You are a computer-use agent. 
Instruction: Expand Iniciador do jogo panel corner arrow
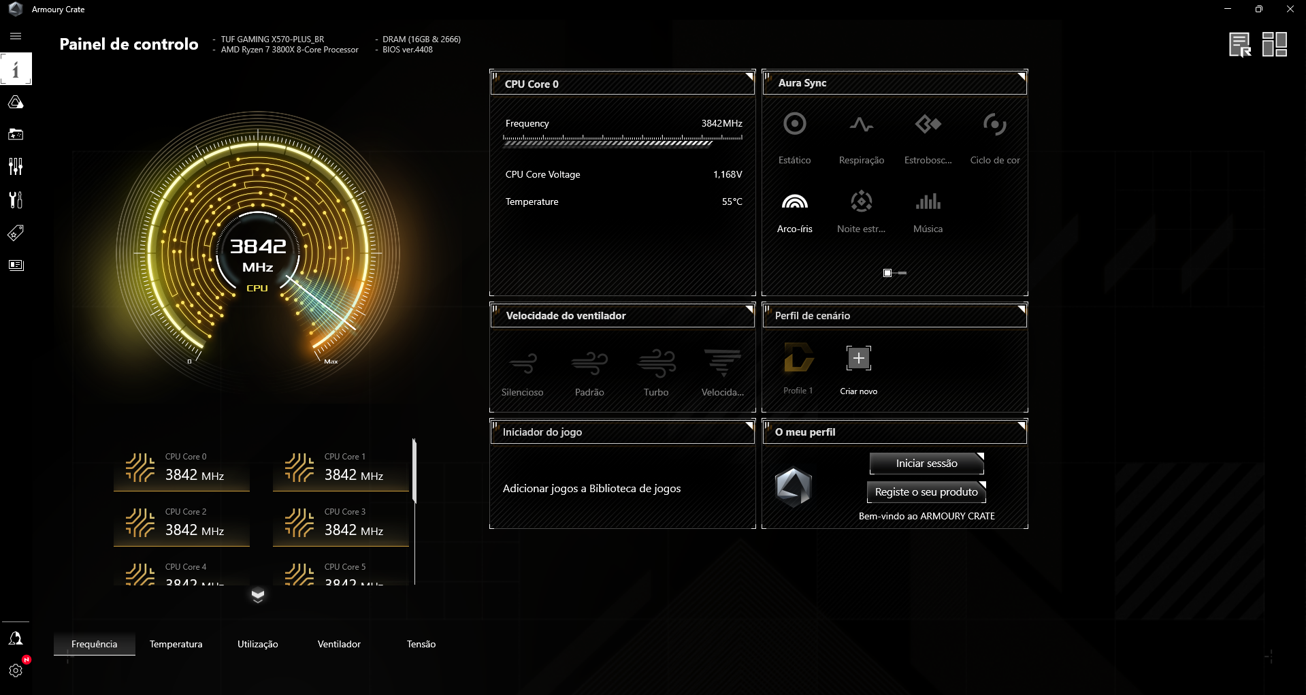point(749,425)
